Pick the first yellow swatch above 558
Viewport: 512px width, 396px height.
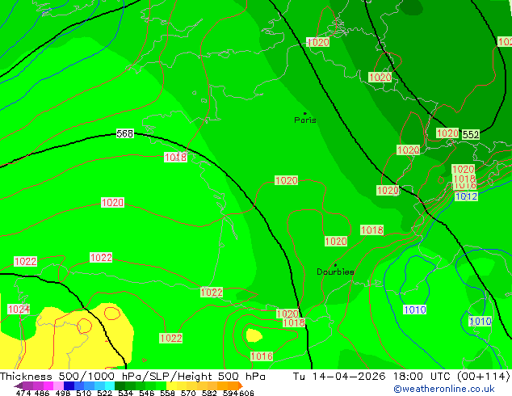(171, 385)
